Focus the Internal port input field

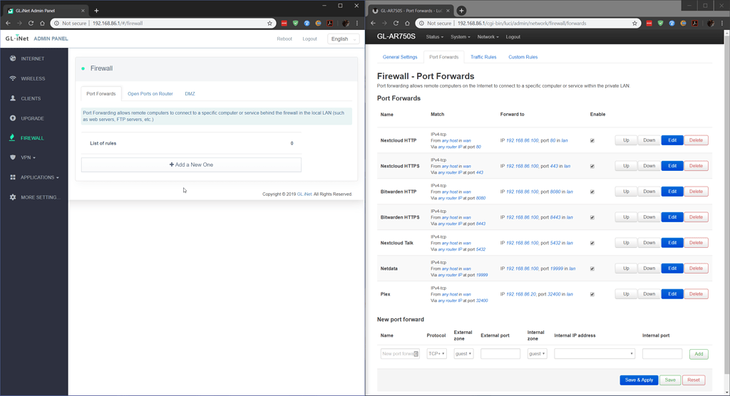662,354
